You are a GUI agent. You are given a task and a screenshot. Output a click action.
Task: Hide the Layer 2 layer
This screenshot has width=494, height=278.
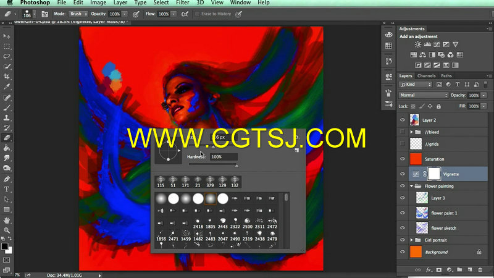[x=403, y=120]
